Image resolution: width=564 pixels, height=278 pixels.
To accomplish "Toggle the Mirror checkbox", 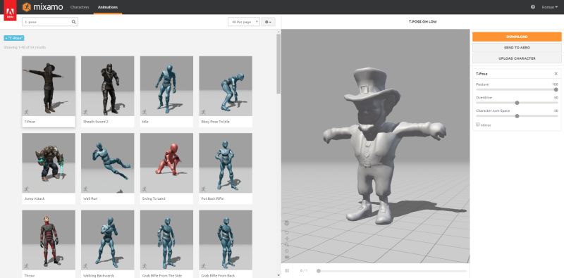I will [x=478, y=125].
